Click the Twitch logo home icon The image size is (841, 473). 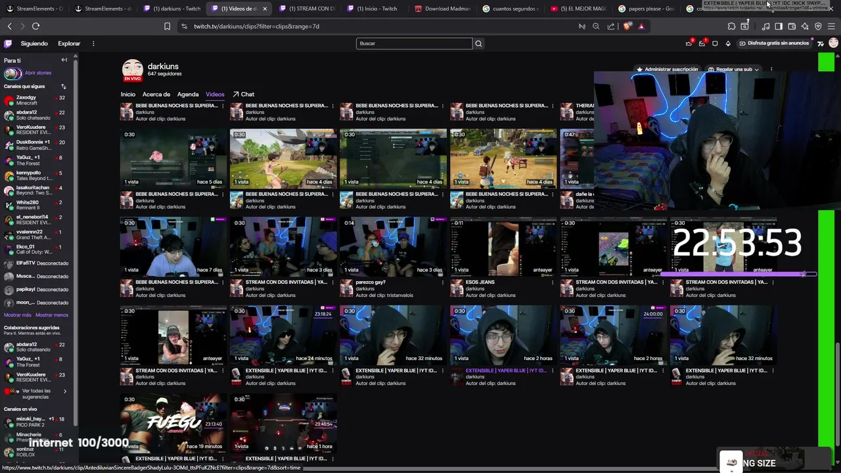(8, 43)
